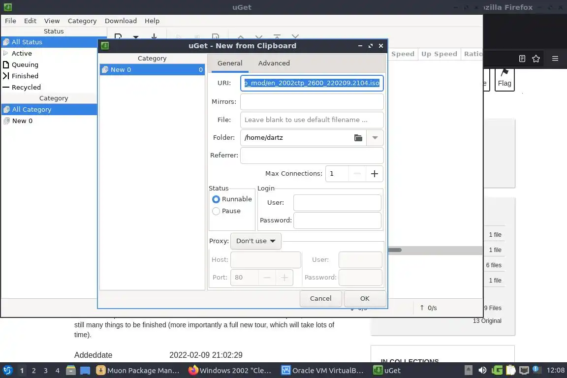Decrease Max Connections with the minus button
567x378 pixels.
point(357,174)
